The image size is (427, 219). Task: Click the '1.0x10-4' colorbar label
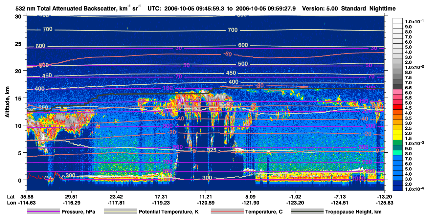[415, 189]
